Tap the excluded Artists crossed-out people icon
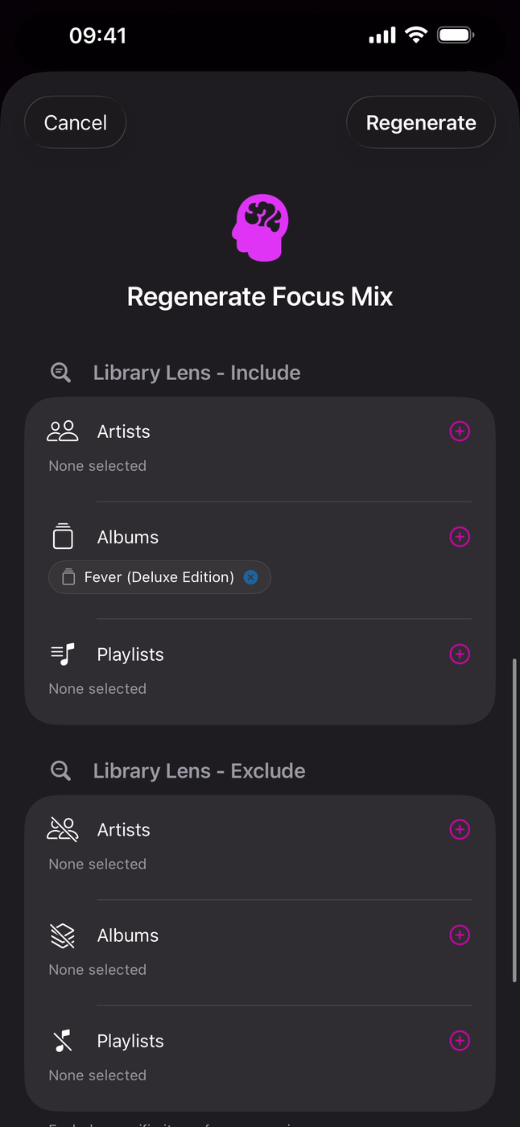Screen dimensions: 520x1127 [x=63, y=830]
